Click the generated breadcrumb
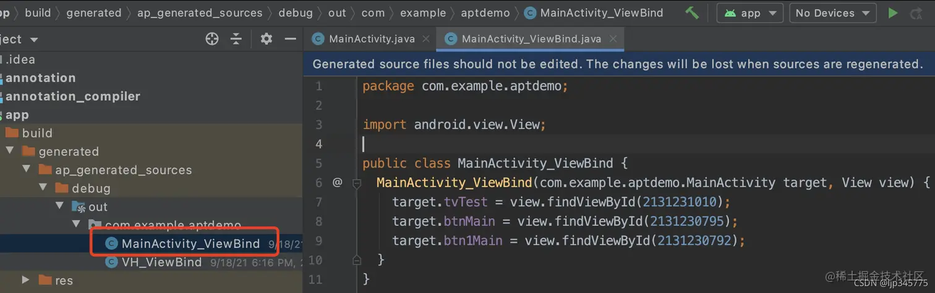935x293 pixels. point(94,12)
